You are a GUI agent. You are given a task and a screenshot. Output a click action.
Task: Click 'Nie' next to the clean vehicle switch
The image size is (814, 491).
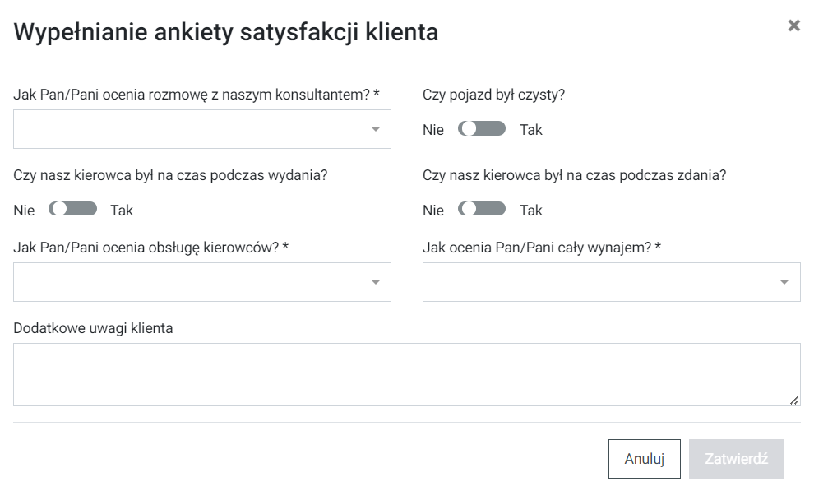(x=433, y=130)
